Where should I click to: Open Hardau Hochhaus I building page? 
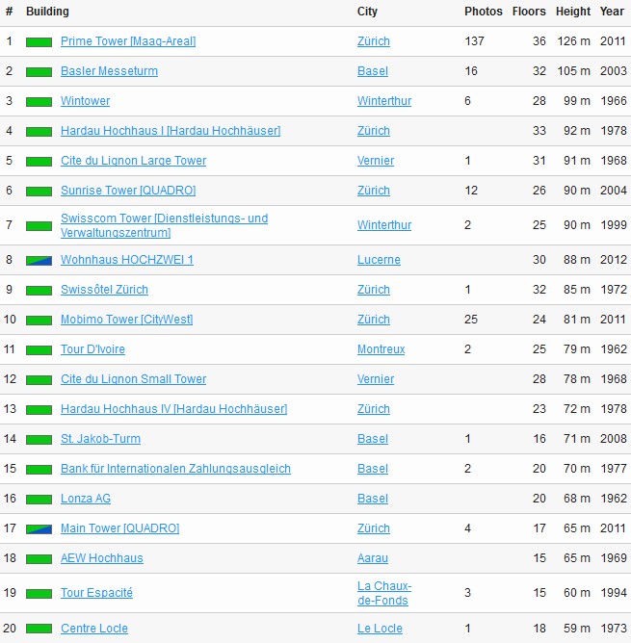tap(171, 131)
